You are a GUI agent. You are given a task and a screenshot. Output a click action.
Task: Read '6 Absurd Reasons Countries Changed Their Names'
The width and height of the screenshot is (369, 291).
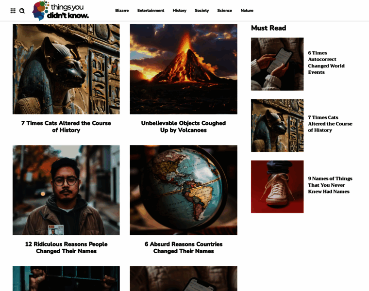[x=184, y=247]
